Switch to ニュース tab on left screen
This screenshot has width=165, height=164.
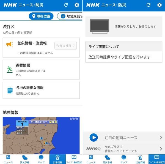[8, 159]
